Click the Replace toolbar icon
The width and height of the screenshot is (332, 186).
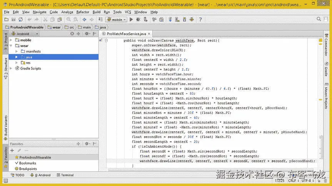pyautogui.click(x=75, y=20)
